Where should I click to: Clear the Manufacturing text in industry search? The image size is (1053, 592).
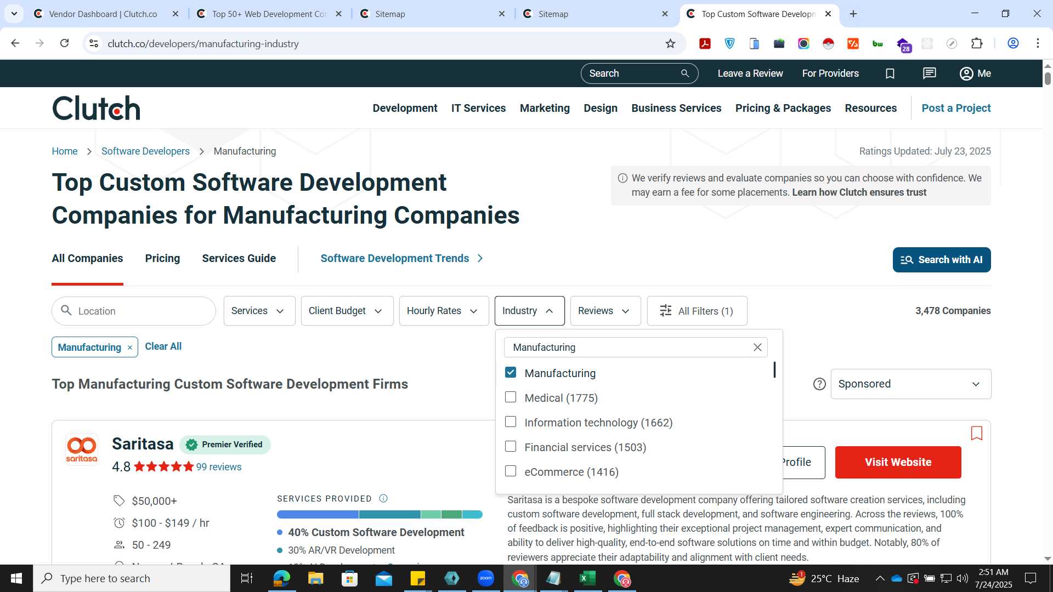[x=757, y=348]
